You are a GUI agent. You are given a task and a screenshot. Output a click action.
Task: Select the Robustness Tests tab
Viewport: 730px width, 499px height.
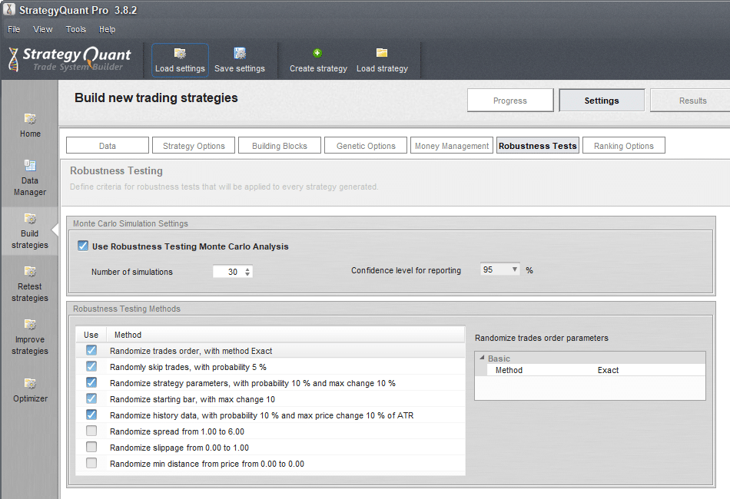point(538,146)
